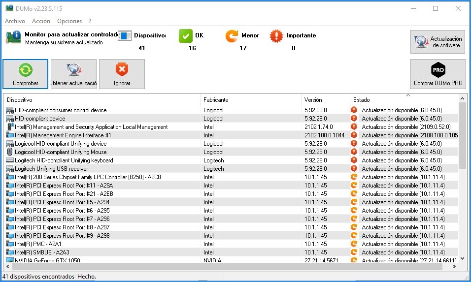Viewport: 471px width, 282px height.
Task: Open the Opciones menu
Action: point(69,21)
